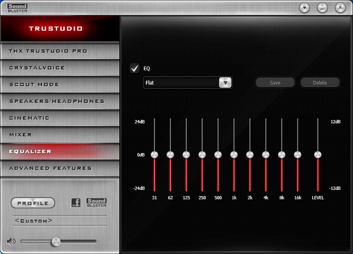Minimize the Sound Blaster window
Screen dimensions: 353x254
[322, 8]
